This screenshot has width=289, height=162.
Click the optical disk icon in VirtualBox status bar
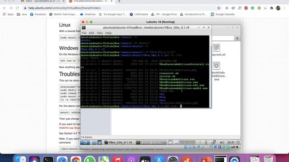[x=190, y=147]
